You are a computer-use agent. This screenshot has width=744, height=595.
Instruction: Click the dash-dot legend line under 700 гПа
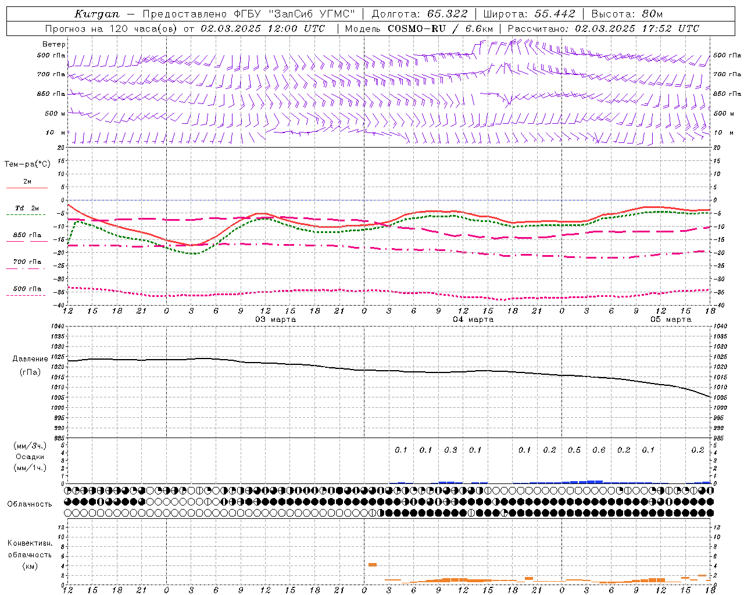pos(26,268)
